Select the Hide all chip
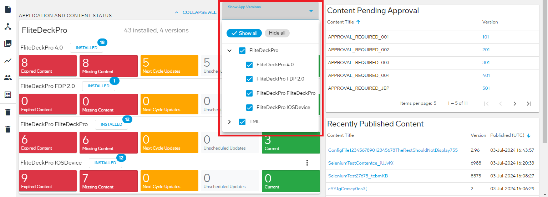The width and height of the screenshot is (548, 197). pyautogui.click(x=277, y=33)
